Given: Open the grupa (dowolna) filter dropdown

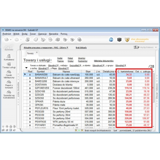Looking at the screenshot, I should (x=120, y=66).
